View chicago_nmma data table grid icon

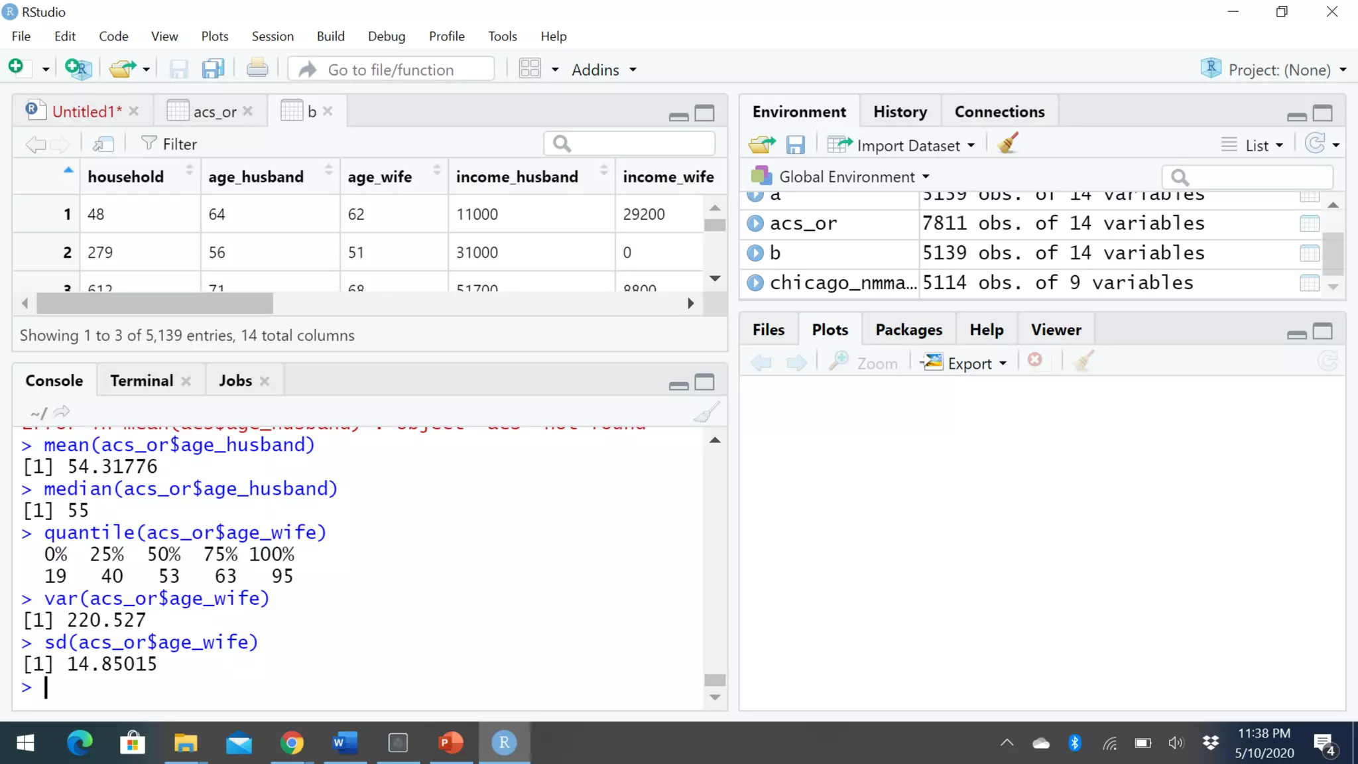click(x=1310, y=283)
